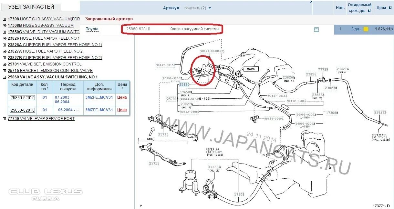
Task: Click 3MZFE..MCV31 info in the 07.2003 row
Action: click(x=99, y=97)
